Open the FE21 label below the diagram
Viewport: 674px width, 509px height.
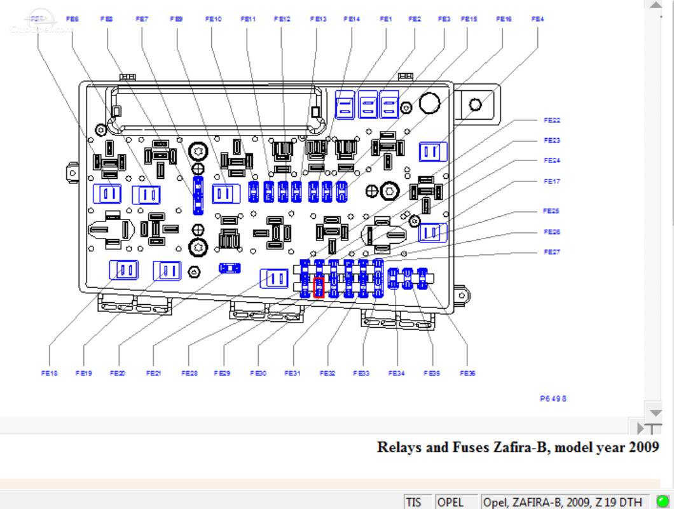153,373
